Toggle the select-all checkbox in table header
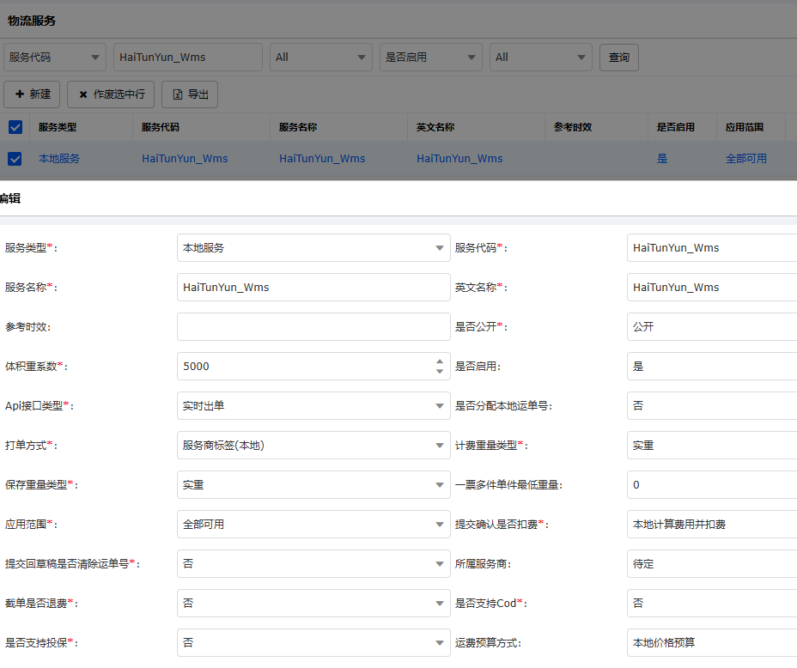 15,127
